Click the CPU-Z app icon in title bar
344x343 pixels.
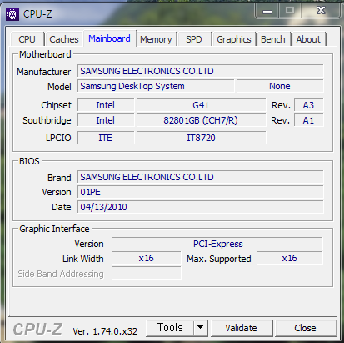pyautogui.click(x=12, y=14)
